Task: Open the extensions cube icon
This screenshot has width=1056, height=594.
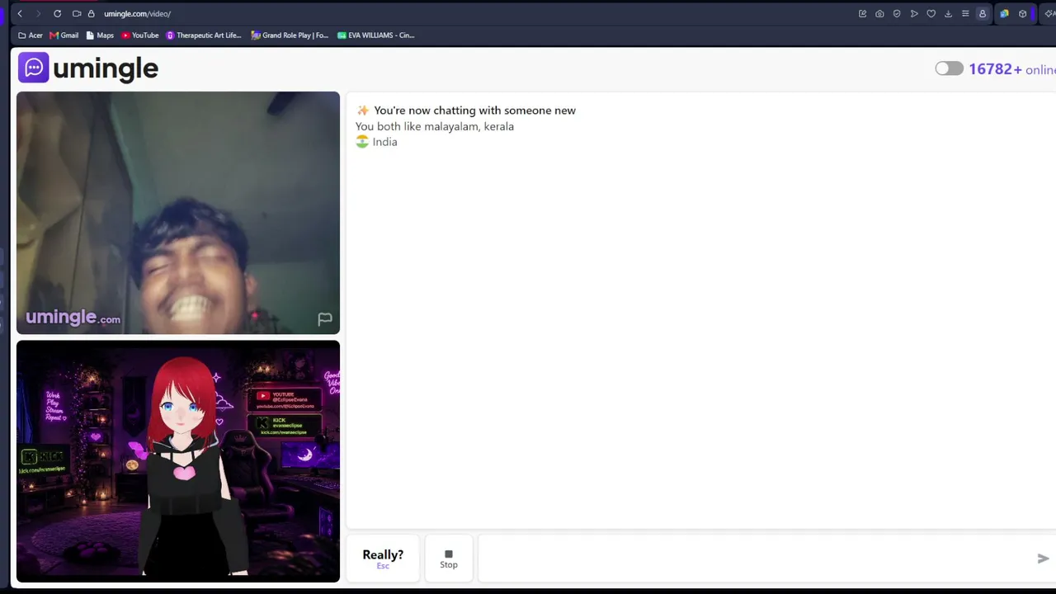Action: pos(1023,13)
